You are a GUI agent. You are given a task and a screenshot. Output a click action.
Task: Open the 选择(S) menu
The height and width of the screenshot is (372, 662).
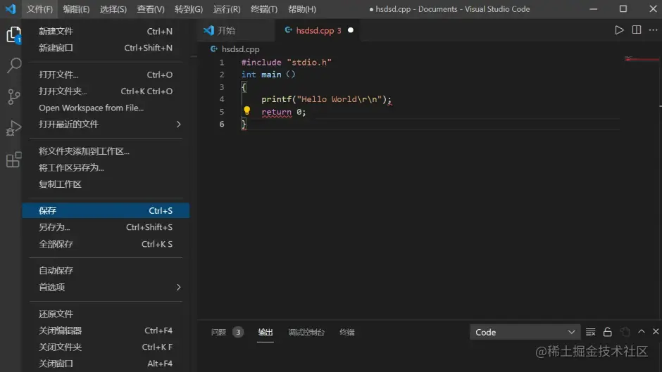(113, 9)
